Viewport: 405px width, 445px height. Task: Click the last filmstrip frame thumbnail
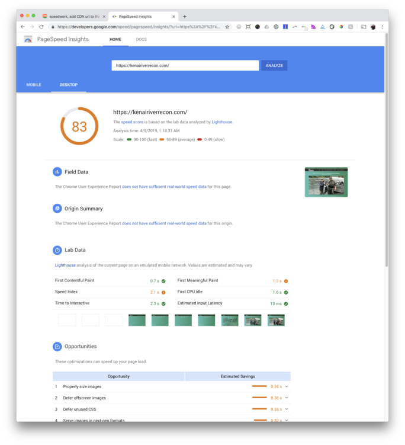(276, 320)
